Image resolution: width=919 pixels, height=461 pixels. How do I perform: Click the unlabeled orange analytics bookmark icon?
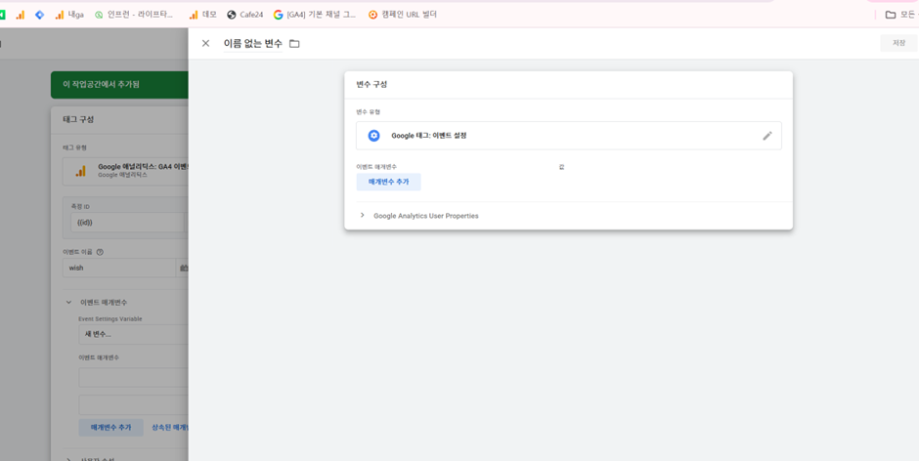tap(20, 15)
